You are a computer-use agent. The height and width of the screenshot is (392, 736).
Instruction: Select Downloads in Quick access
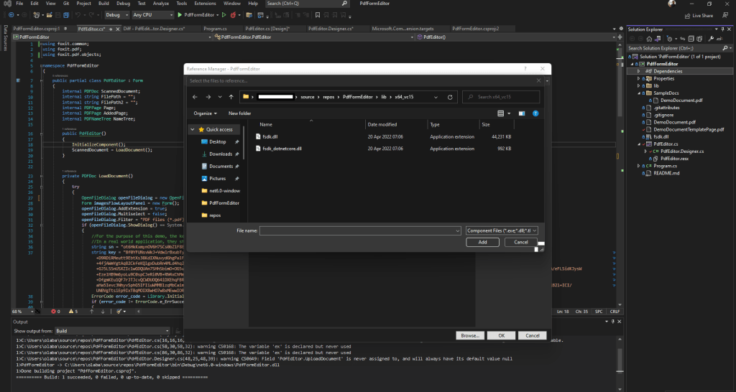tap(221, 154)
